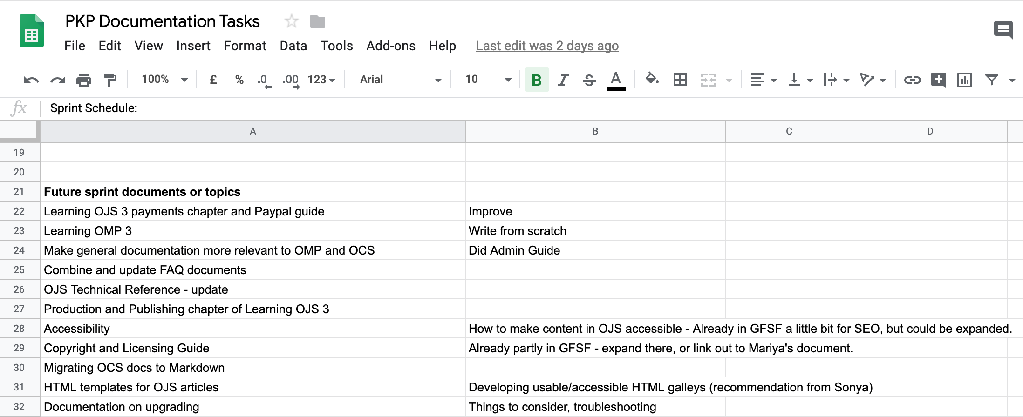Screen dimensions: 1023x417
Task: Open the View menu
Action: (x=149, y=46)
